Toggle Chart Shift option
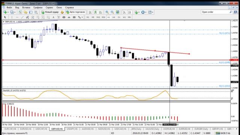Viewport: 240px width, 135px height. pos(129,12)
